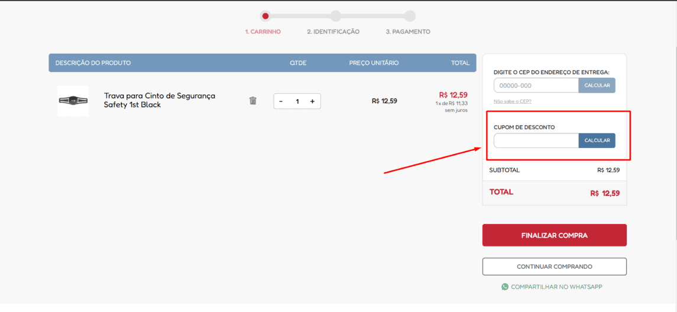This screenshot has height=312, width=677.
Task: Click the Preço Unitário column header
Action: pyautogui.click(x=374, y=63)
